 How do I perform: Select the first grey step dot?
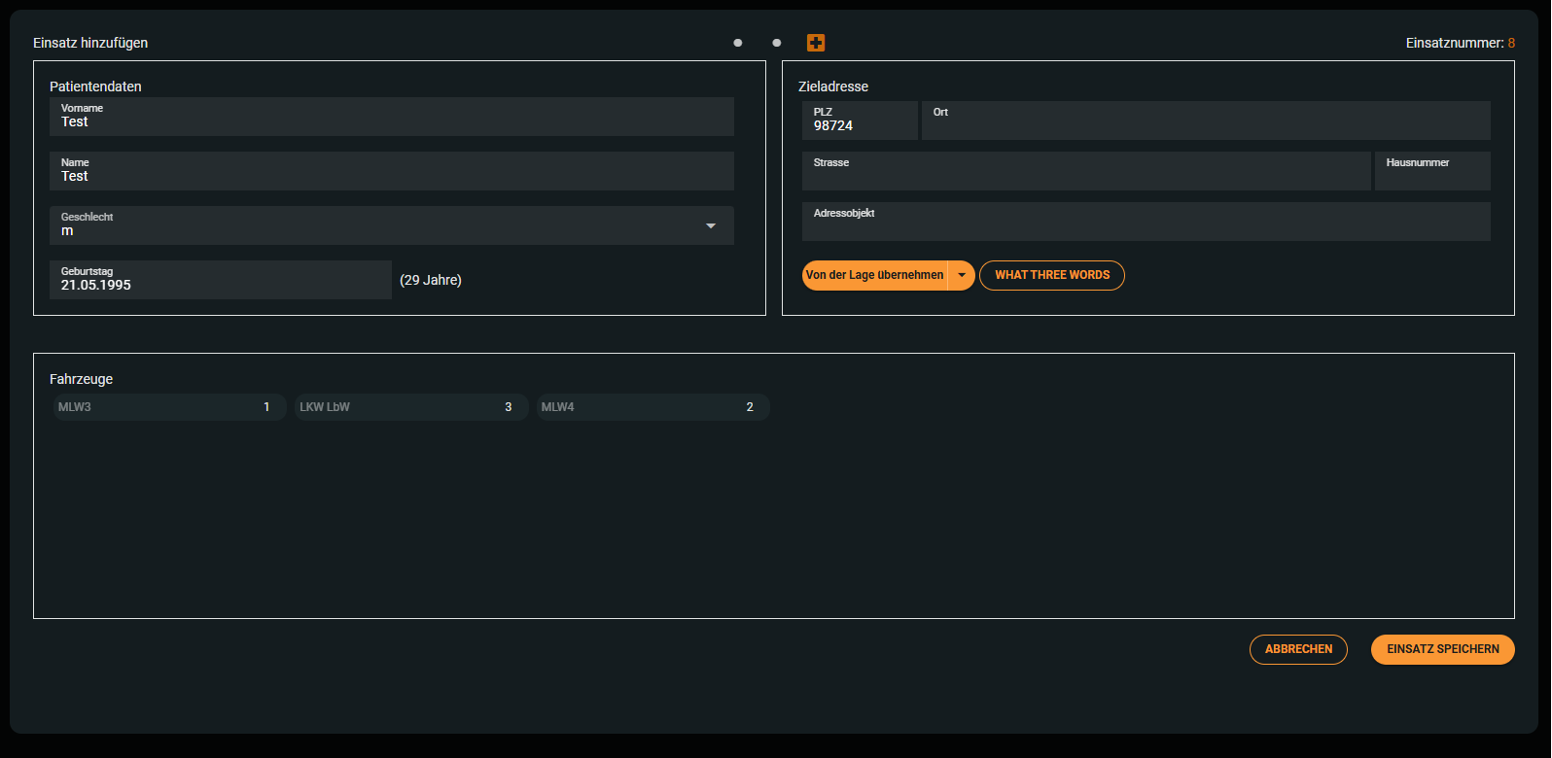pyautogui.click(x=738, y=43)
